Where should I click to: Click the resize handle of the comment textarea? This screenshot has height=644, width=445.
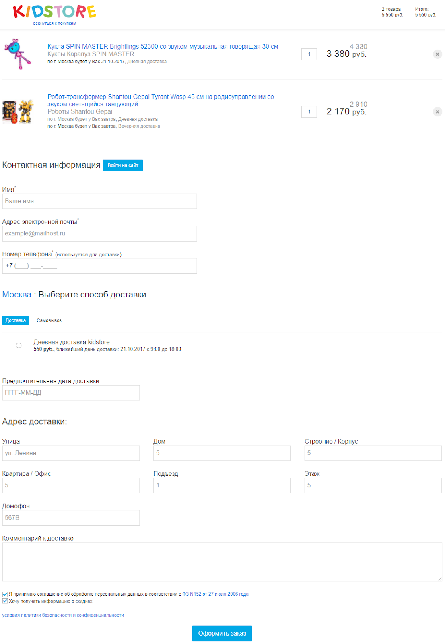click(x=439, y=578)
